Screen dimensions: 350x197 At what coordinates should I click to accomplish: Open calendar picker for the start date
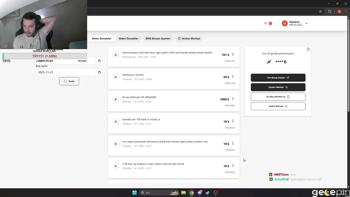pos(99,61)
